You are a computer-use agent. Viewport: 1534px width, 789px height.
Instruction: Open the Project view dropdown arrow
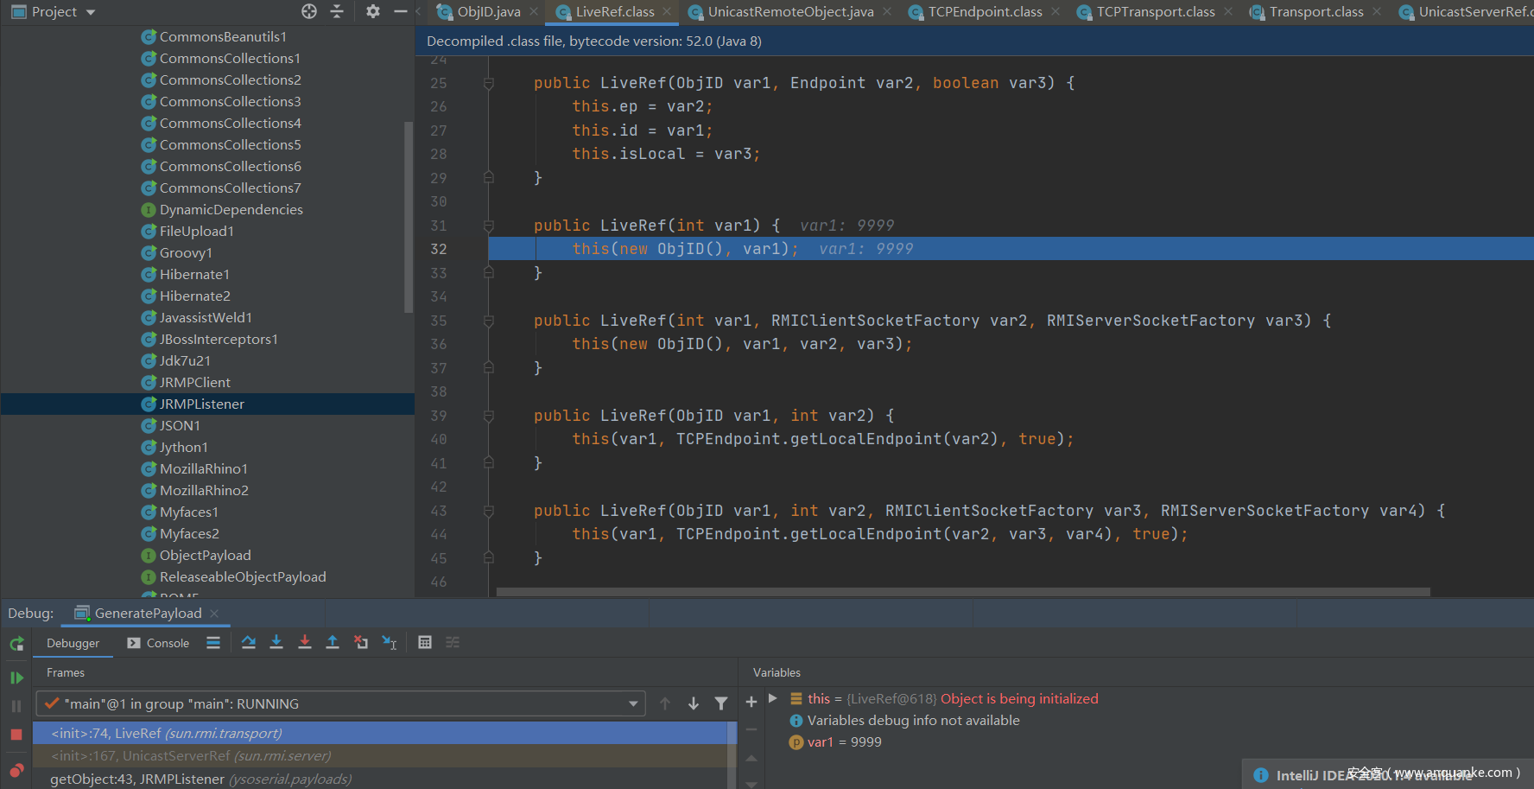click(91, 12)
